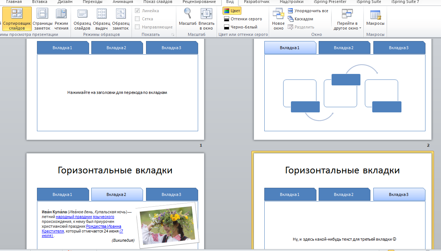Select slide 1 thumbnail with instruction text
This screenshot has height=251, width=441.
tap(115, 89)
